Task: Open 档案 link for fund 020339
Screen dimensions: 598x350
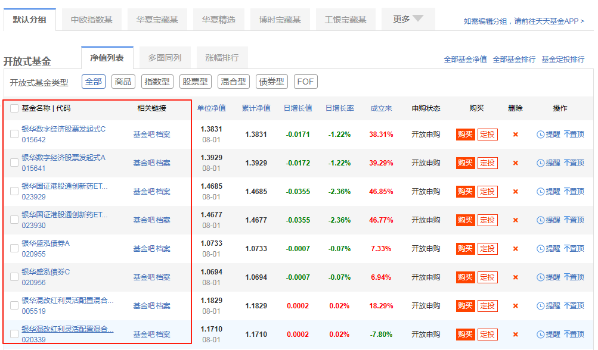Action: (163, 335)
